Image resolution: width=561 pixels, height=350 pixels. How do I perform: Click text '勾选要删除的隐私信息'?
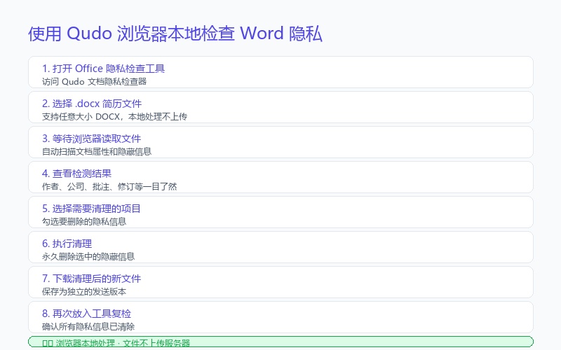click(x=84, y=222)
